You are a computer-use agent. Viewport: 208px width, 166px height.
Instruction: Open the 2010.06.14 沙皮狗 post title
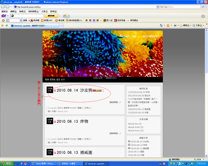[x=75, y=90]
